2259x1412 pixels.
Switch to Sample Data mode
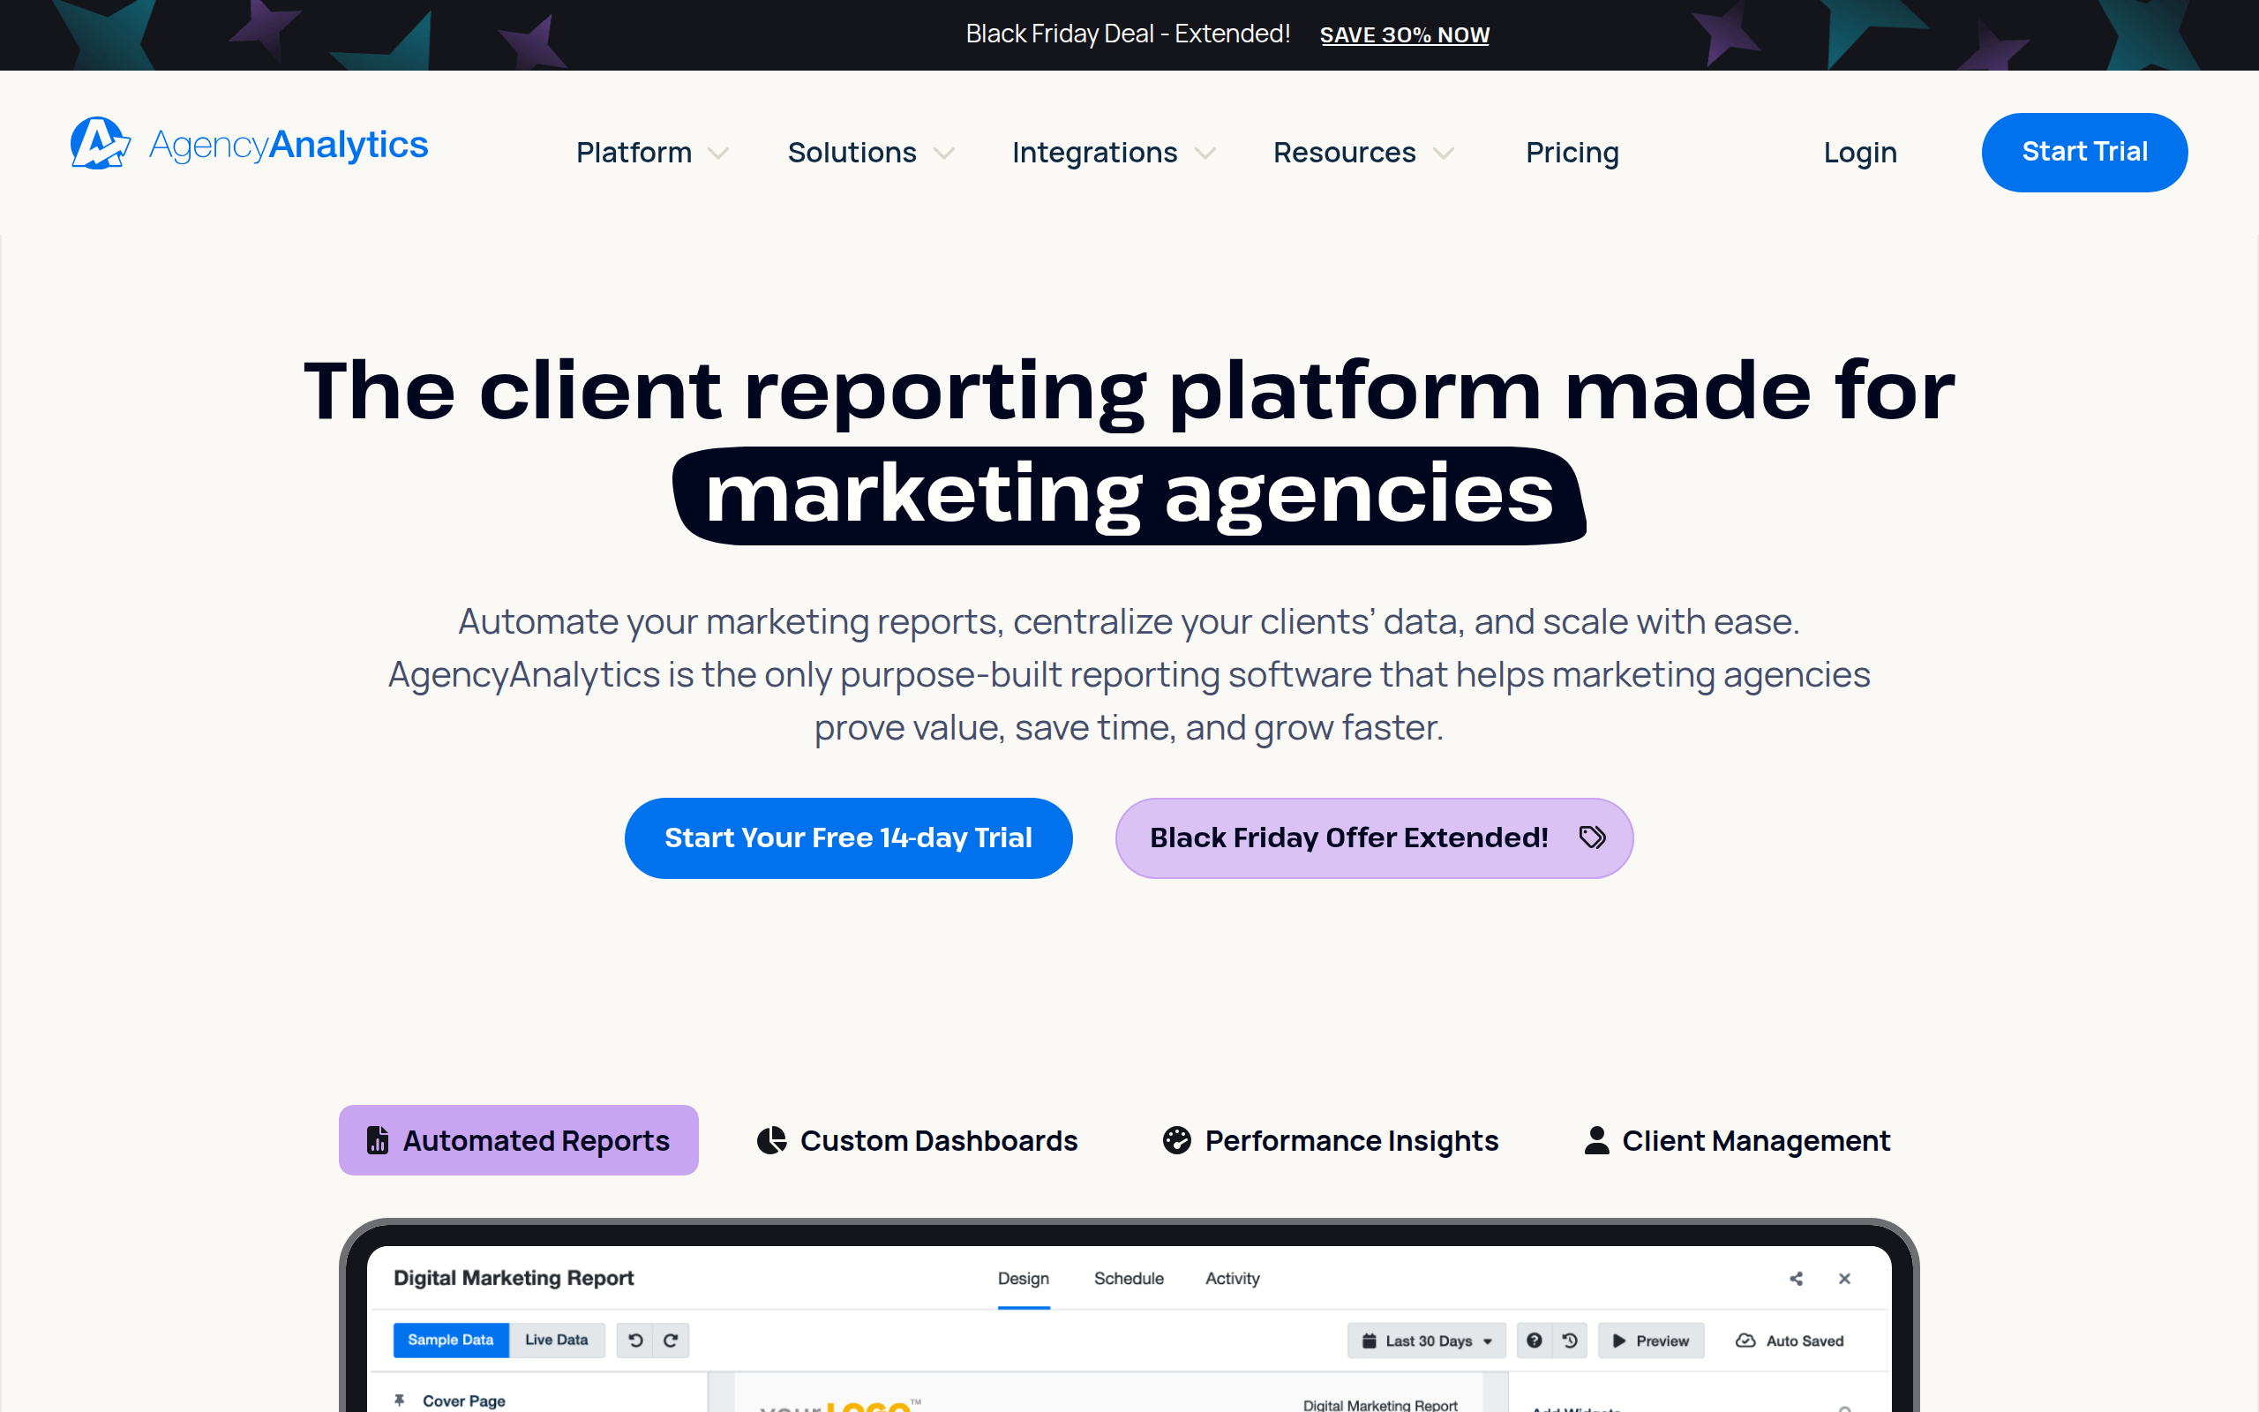point(450,1341)
